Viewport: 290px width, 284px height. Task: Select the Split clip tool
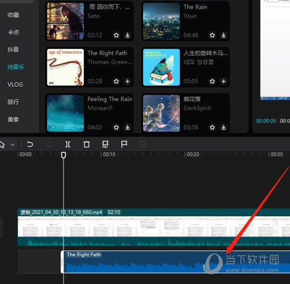click(68, 144)
